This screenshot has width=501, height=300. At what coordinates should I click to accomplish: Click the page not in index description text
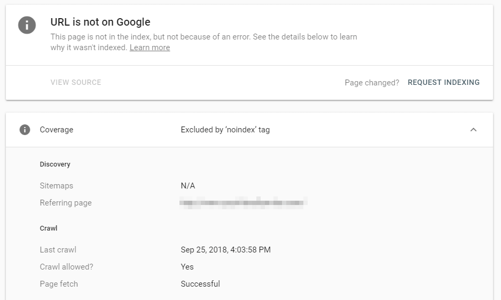(x=203, y=37)
